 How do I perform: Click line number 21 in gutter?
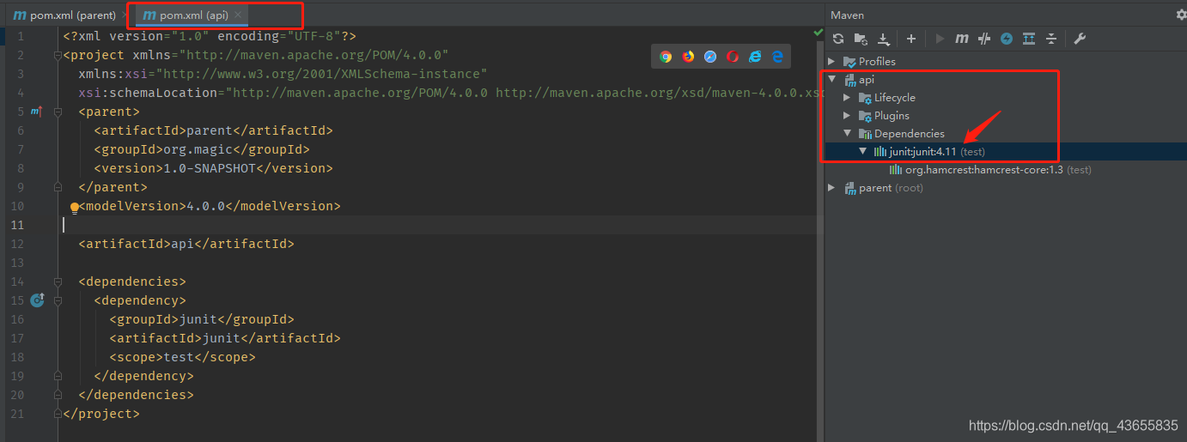pyautogui.click(x=18, y=414)
